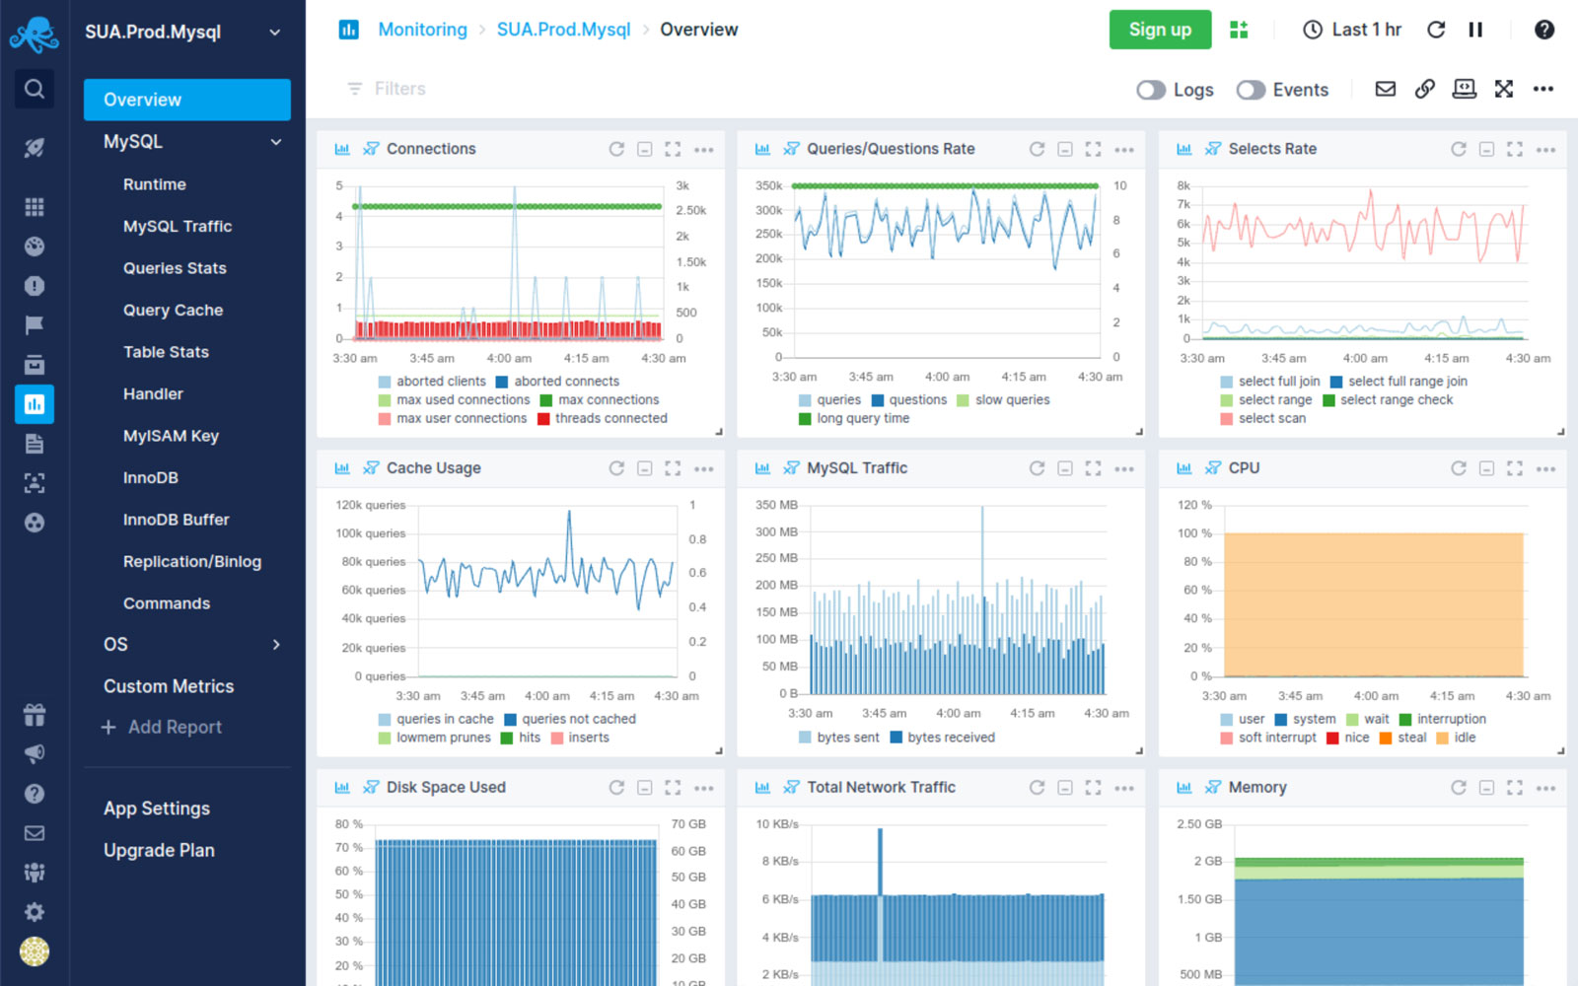Screen dimensions: 1578x986
Task: Select InnoDB Buffer in the sidebar
Action: [176, 520]
